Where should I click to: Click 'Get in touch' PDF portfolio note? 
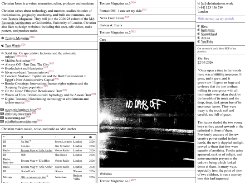tap(216, 50)
